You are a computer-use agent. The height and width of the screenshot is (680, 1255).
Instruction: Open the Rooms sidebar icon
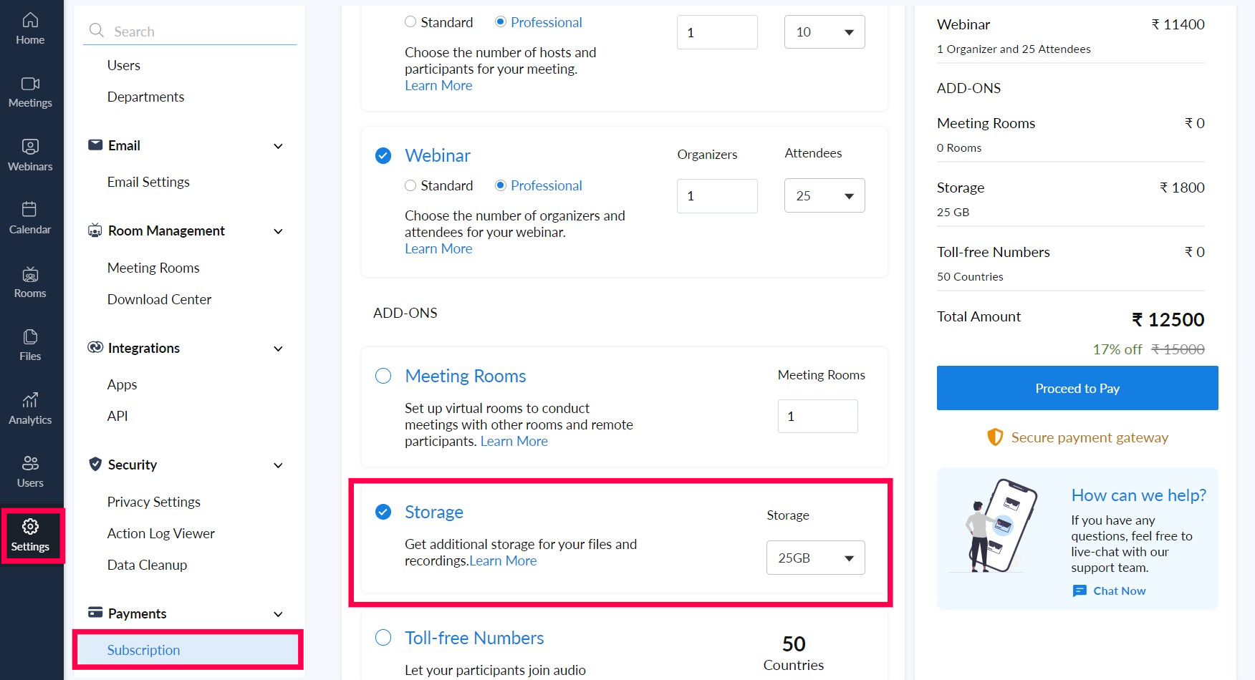coord(30,274)
